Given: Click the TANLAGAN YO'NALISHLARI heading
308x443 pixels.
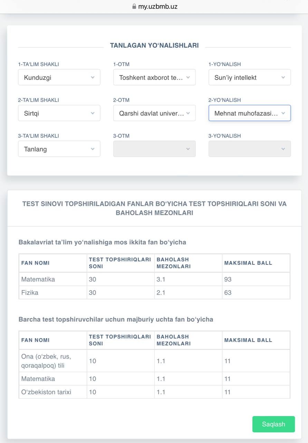Looking at the screenshot, I should [154, 45].
